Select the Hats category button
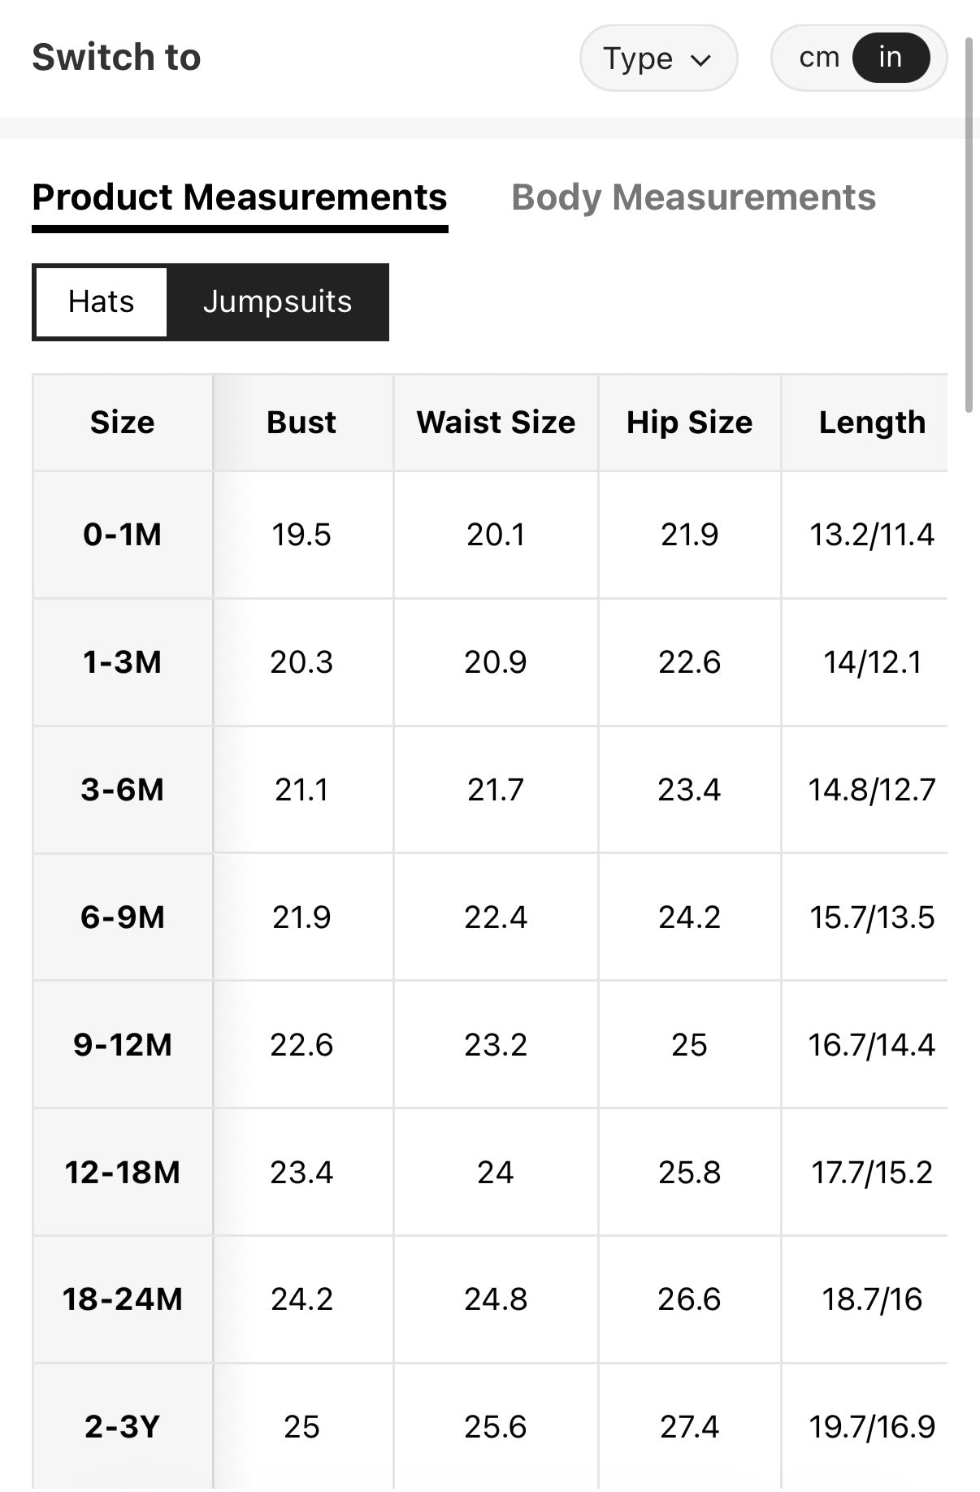 pos(102,301)
